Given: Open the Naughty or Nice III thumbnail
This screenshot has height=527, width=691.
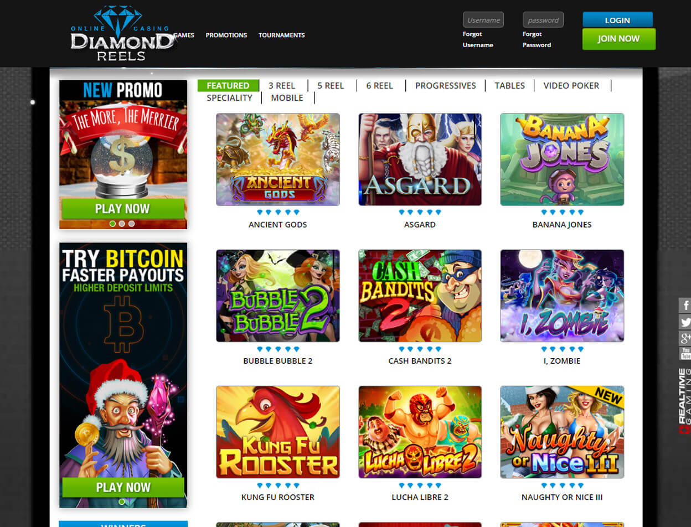Looking at the screenshot, I should click(x=562, y=432).
